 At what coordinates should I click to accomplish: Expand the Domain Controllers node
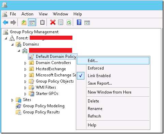coord(25,63)
